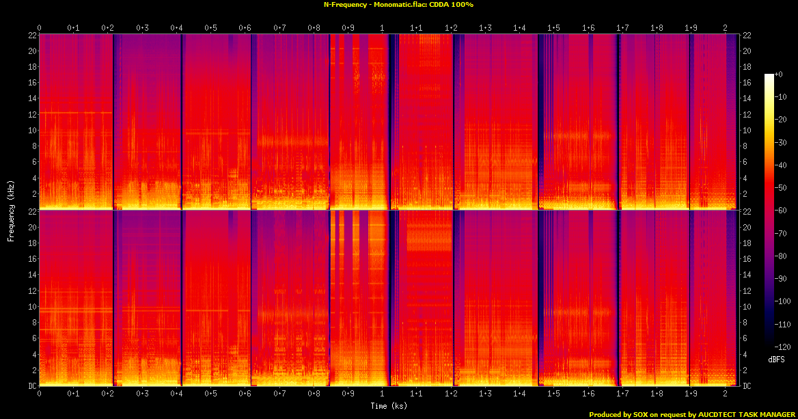Screen dimensions: 798x419
Task: Click the DC label at lower-left of bottom channel
Action: click(x=31, y=386)
